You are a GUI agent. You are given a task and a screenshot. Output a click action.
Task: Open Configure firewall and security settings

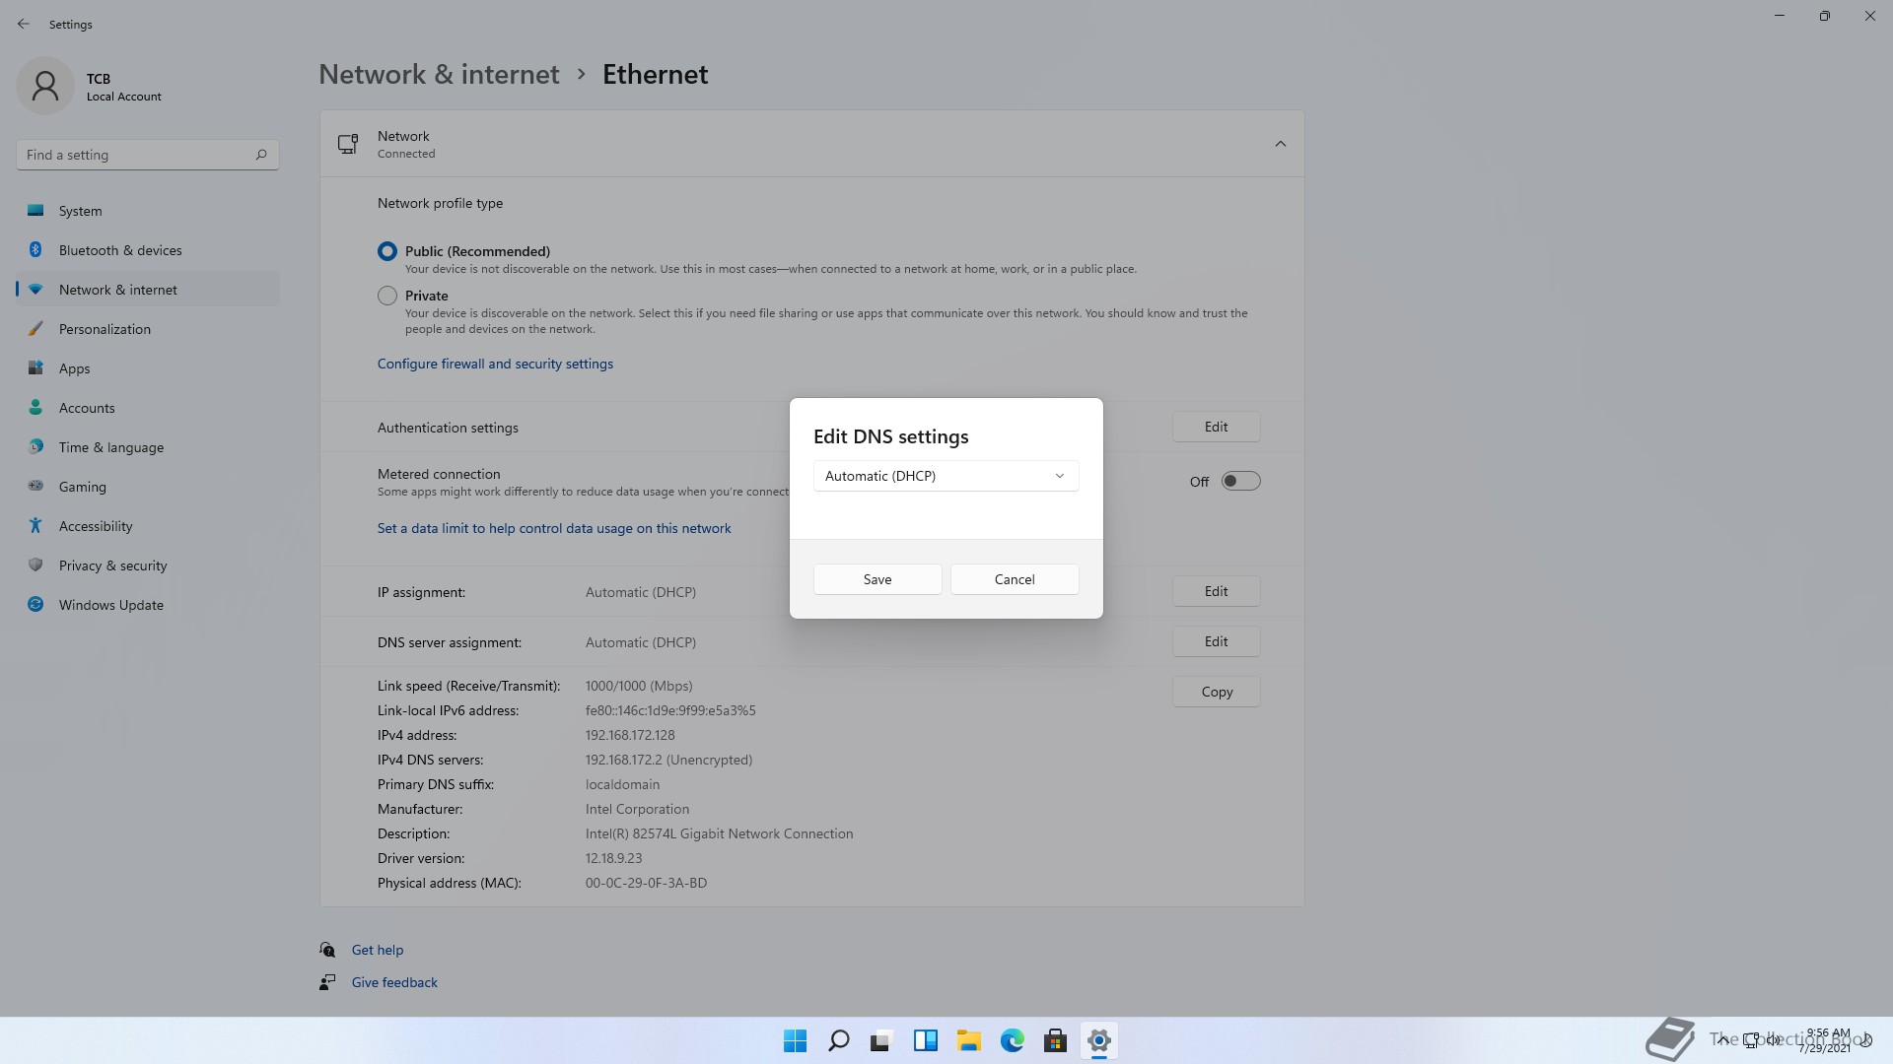pos(495,364)
